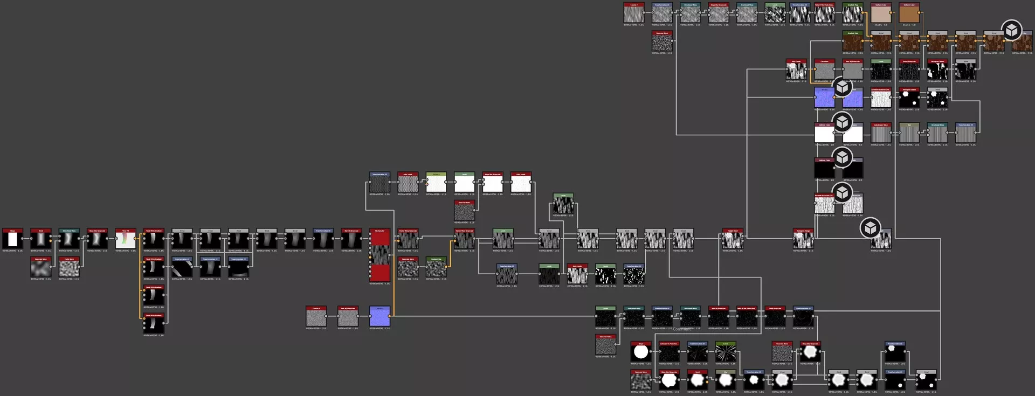Screen dimensions: 1035x396
Task: Click the cube icon over the Ambient Occlusion output
Action: 842,192
